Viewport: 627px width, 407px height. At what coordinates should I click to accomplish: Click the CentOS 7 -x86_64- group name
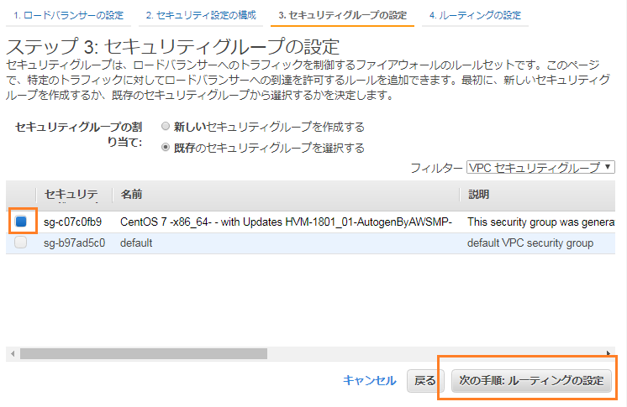[286, 222]
